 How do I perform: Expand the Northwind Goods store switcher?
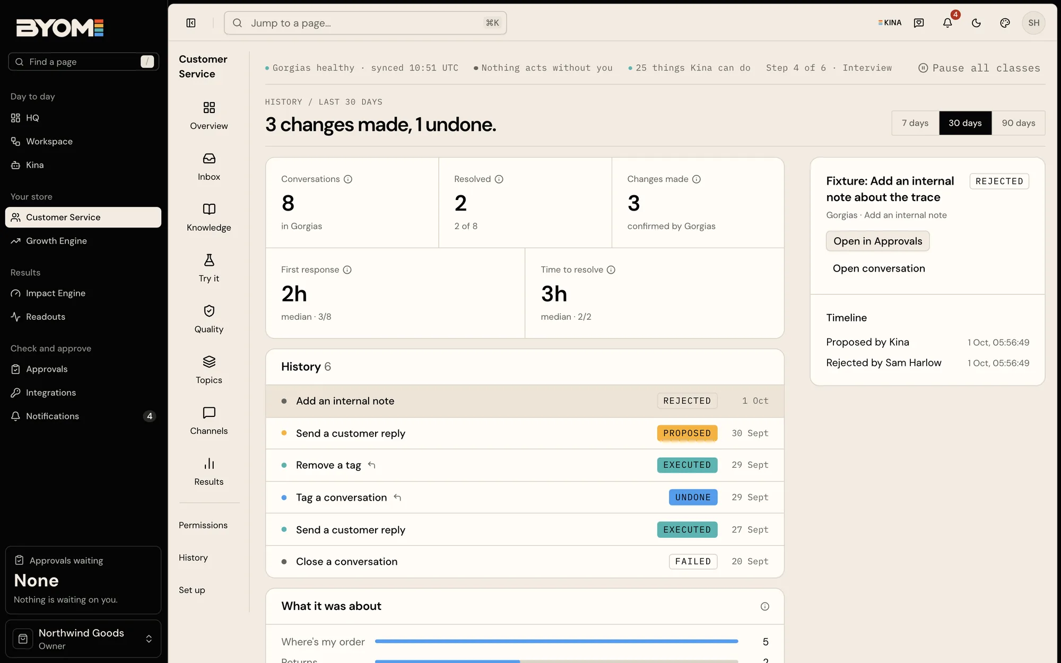pos(83,639)
